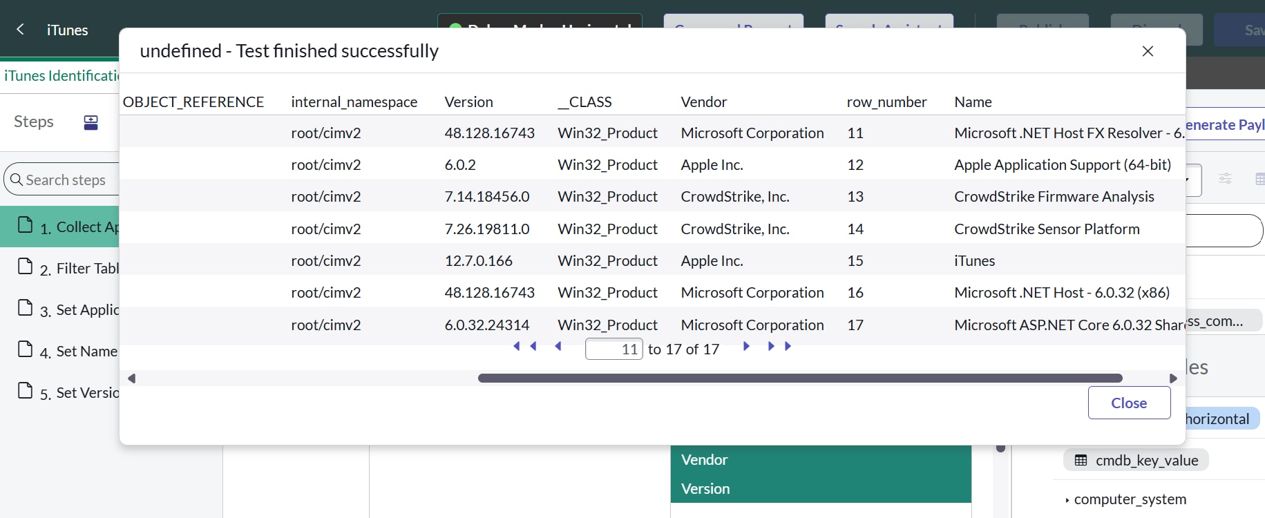This screenshot has height=518, width=1265.
Task: Click the row_number column header
Action: (x=886, y=102)
